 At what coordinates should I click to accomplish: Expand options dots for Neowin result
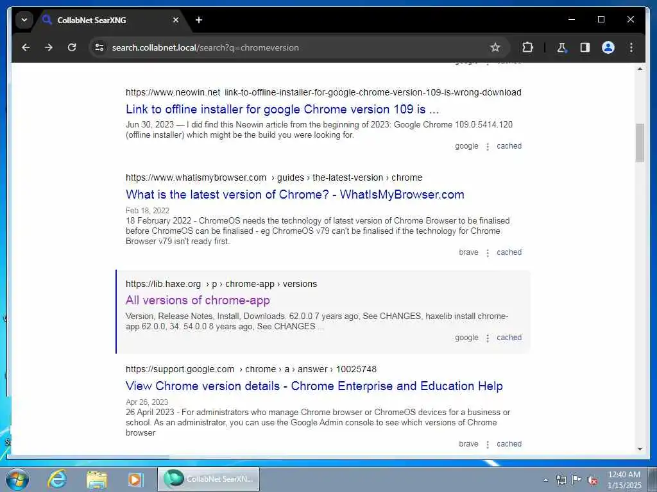pyautogui.click(x=488, y=147)
